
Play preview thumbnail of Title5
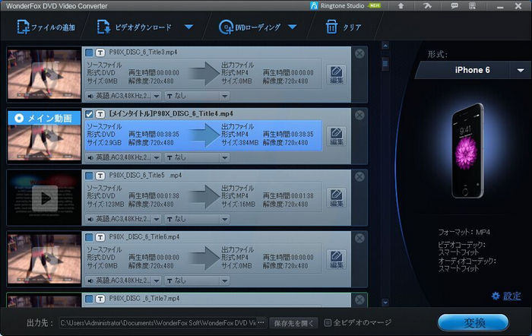coord(44,198)
